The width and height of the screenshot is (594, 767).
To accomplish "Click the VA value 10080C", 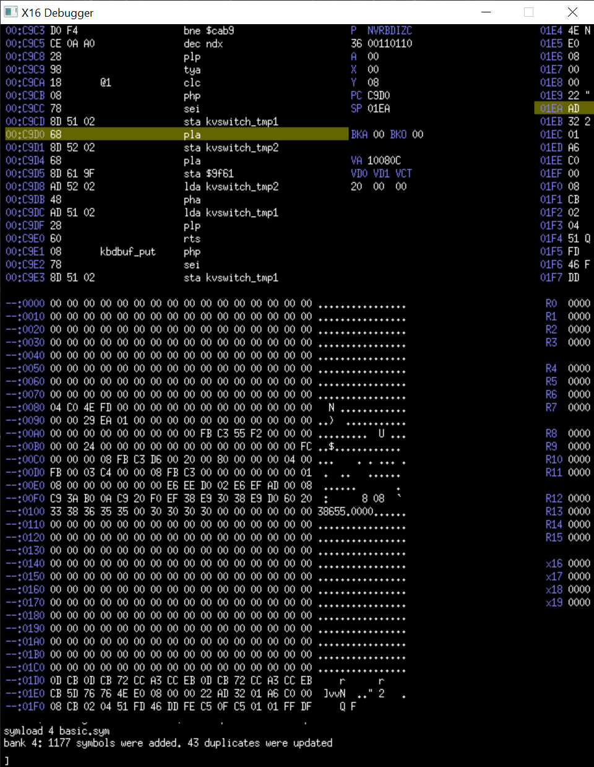I will point(384,160).
